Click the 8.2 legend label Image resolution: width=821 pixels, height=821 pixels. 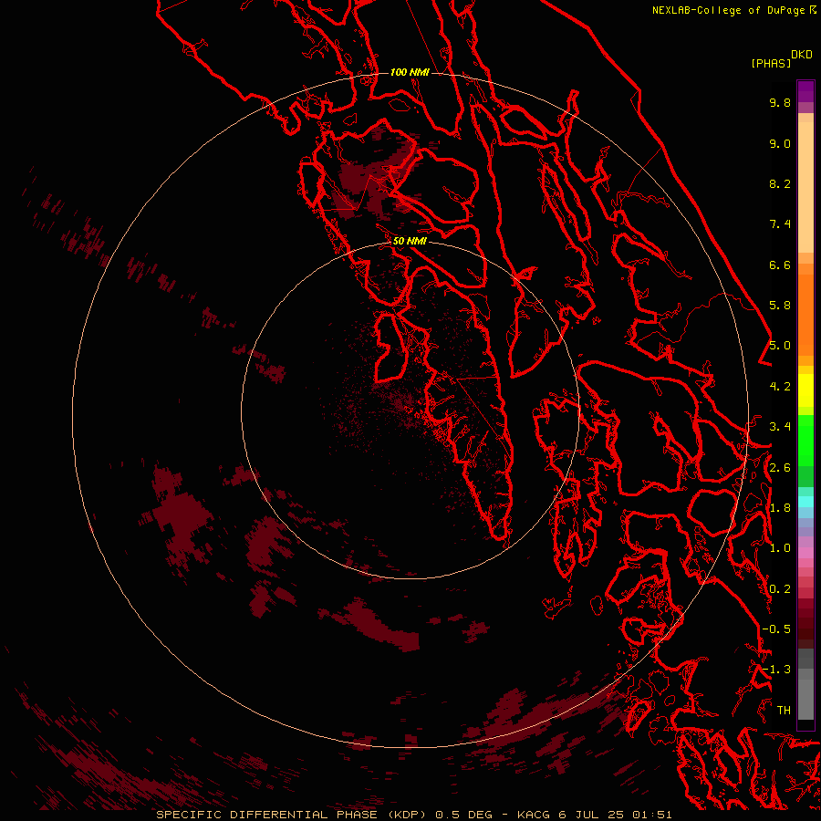click(x=780, y=183)
